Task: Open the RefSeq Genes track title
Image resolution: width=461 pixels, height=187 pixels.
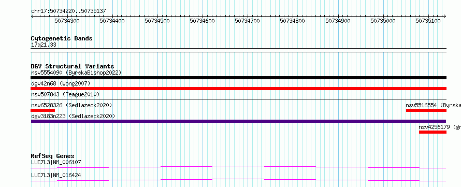Action: (x=52, y=156)
